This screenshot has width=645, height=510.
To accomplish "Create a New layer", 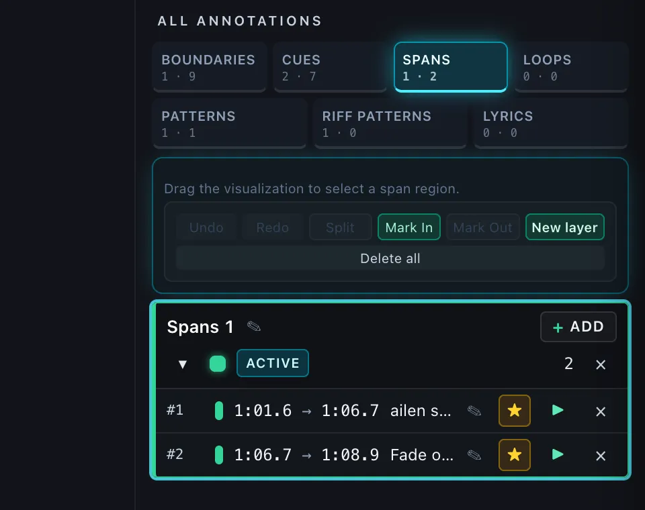I will (x=564, y=227).
